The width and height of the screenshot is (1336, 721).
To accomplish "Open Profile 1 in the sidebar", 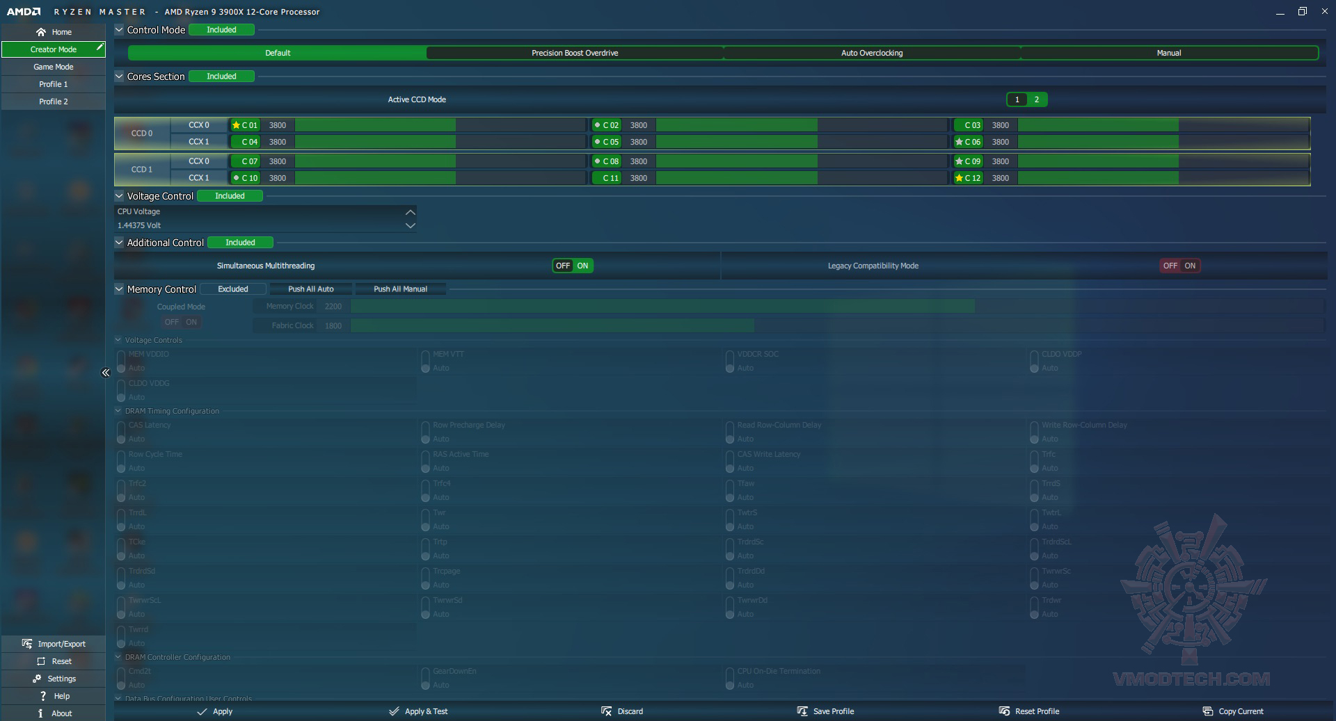I will pos(54,84).
